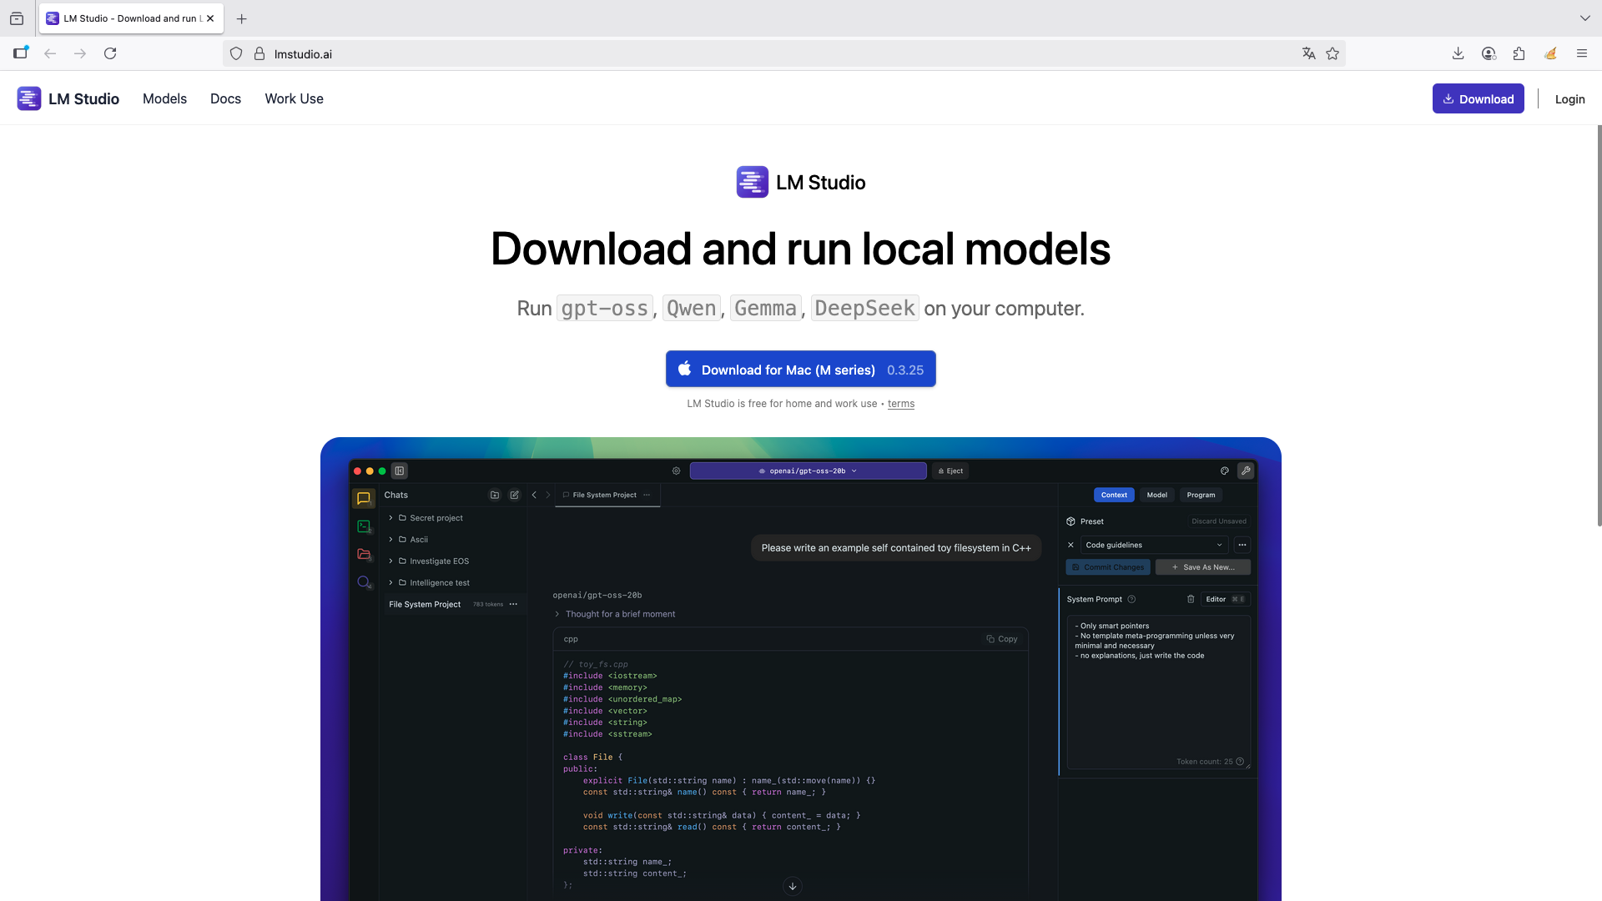Open the Login link
This screenshot has height=901, width=1602.
(x=1569, y=98)
